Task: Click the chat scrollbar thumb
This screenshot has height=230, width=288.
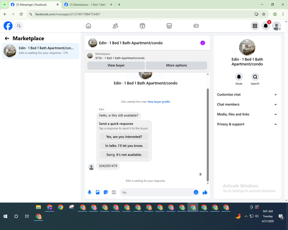Action: (207, 135)
